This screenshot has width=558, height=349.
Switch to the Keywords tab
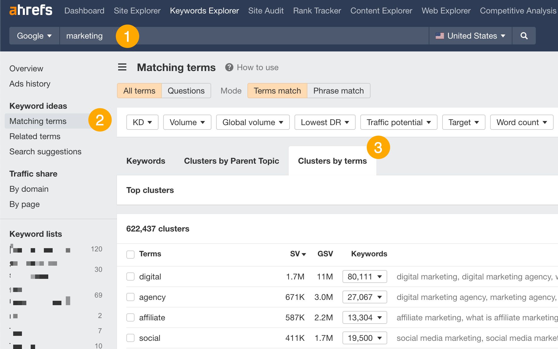[146, 161]
